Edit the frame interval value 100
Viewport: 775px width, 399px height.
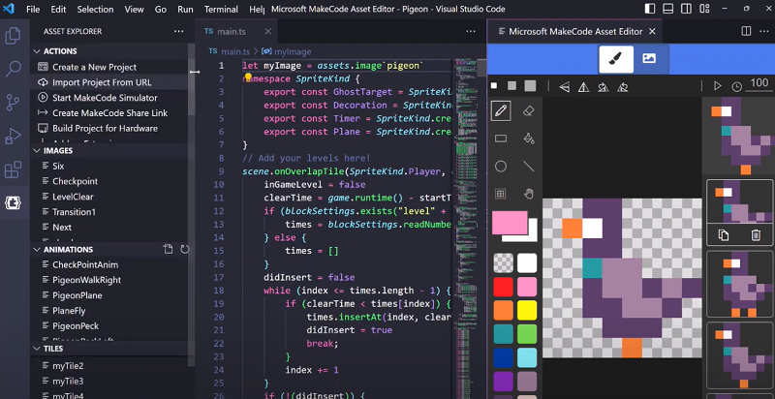[759, 83]
